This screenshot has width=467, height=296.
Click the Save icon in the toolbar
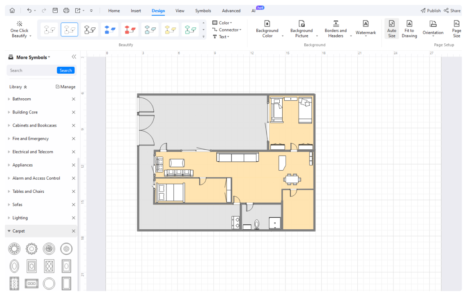[x=55, y=11]
